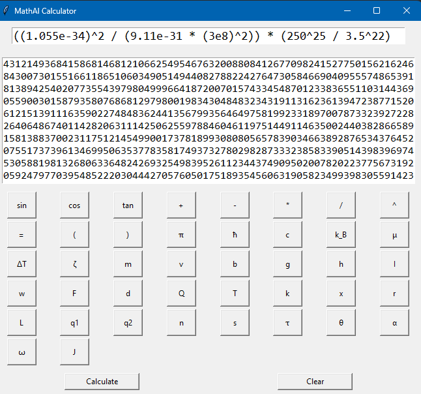The height and width of the screenshot is (394, 421).
Task: Click the k_B Boltzmann constant button
Action: pos(341,235)
